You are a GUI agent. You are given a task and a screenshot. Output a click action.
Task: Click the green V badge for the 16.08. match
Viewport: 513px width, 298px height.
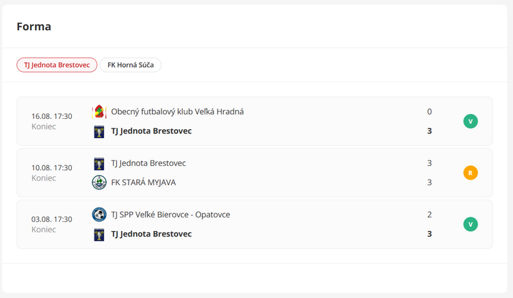(x=470, y=122)
